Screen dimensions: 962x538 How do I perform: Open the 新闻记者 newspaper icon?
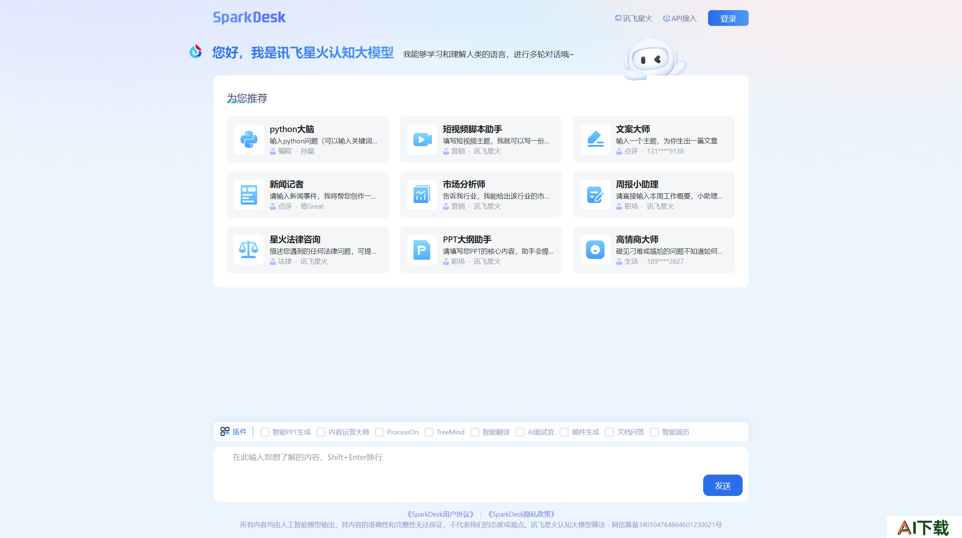click(x=249, y=195)
